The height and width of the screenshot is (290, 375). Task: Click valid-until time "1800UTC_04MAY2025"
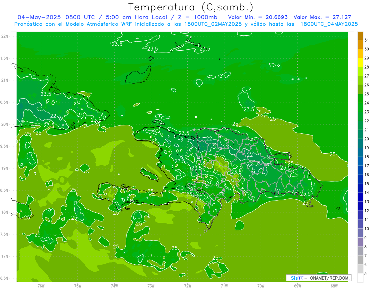(329, 24)
